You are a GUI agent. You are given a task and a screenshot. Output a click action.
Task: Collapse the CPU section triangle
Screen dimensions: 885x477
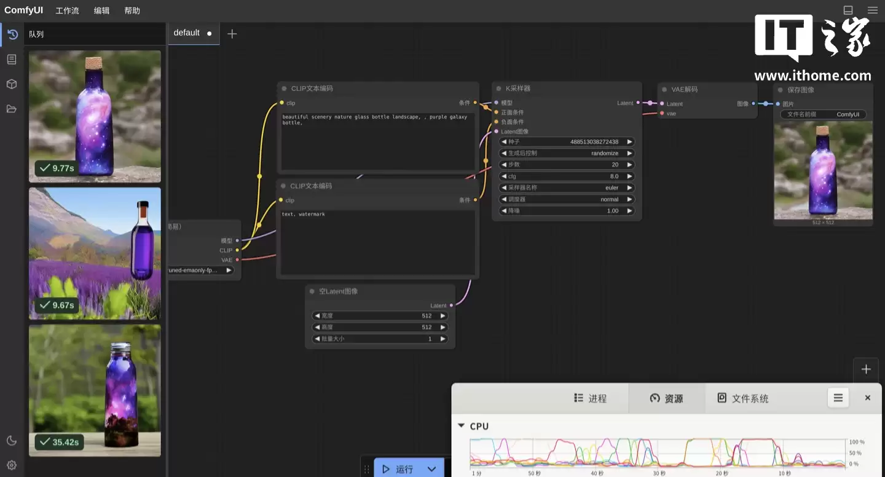461,426
